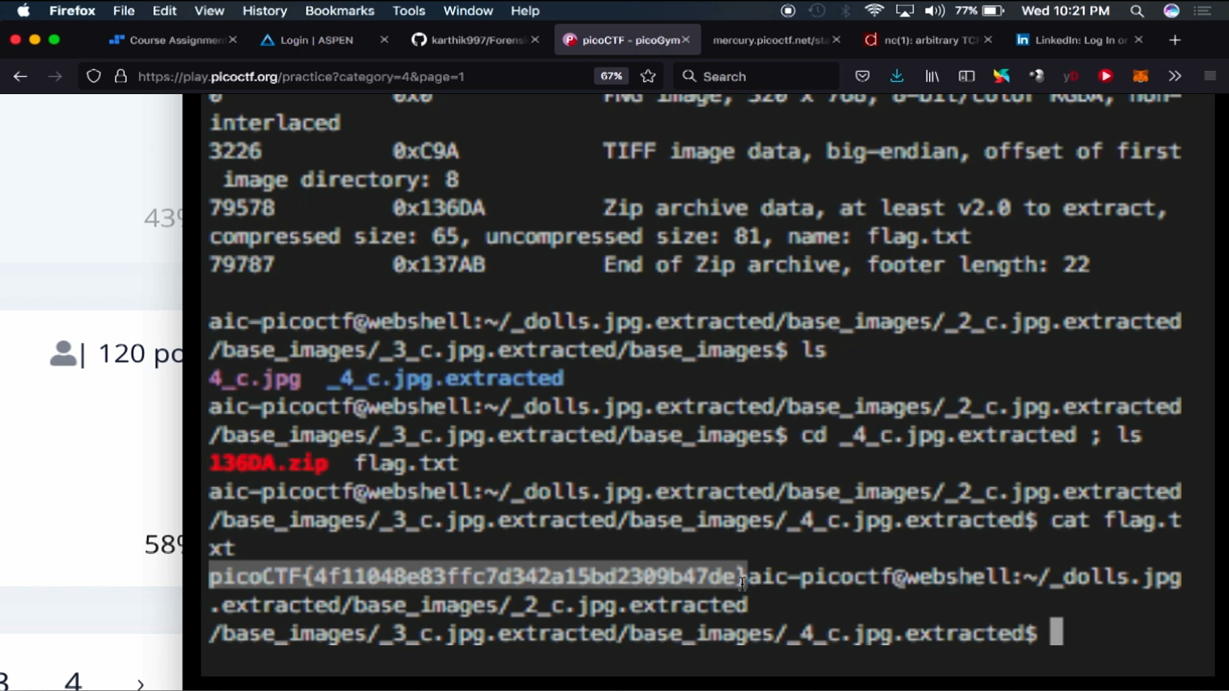
Task: Save this page to Pocket
Action: [x=863, y=76]
